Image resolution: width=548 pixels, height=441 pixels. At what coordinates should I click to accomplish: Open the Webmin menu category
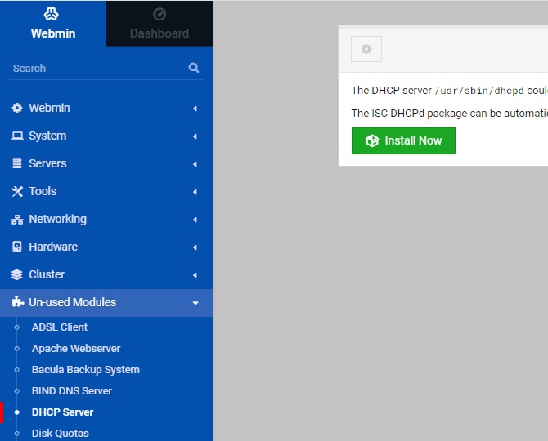[106, 108]
